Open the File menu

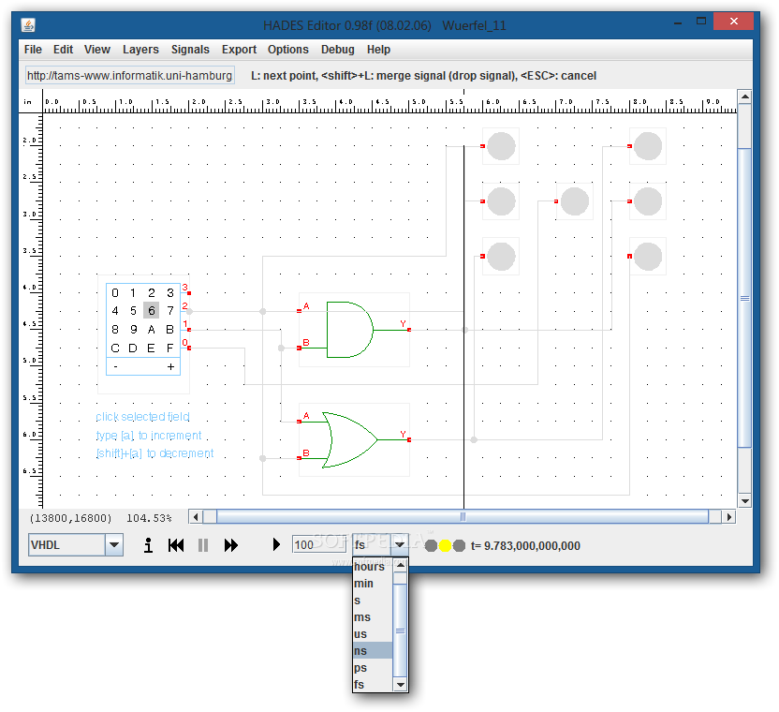pos(33,50)
